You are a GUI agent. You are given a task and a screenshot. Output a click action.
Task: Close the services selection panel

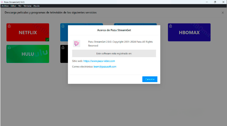223,13
